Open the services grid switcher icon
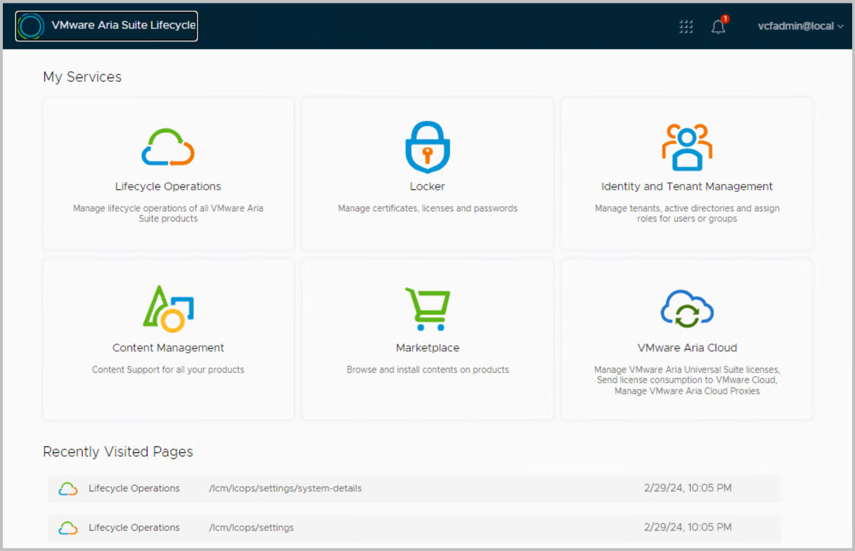 [686, 26]
